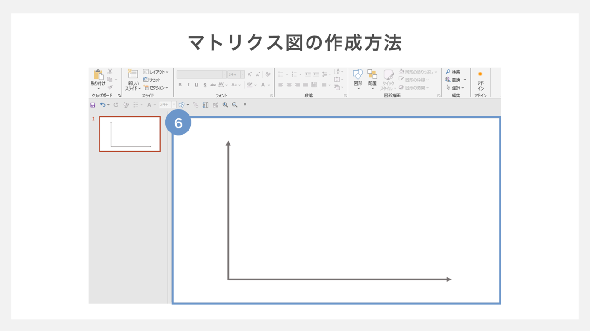Open the Font group dialog launcher

271,96
